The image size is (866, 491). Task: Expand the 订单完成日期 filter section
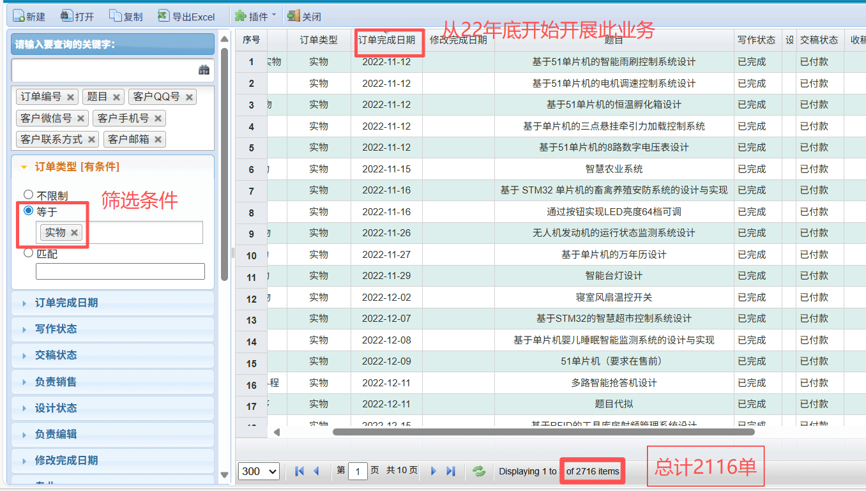(66, 303)
